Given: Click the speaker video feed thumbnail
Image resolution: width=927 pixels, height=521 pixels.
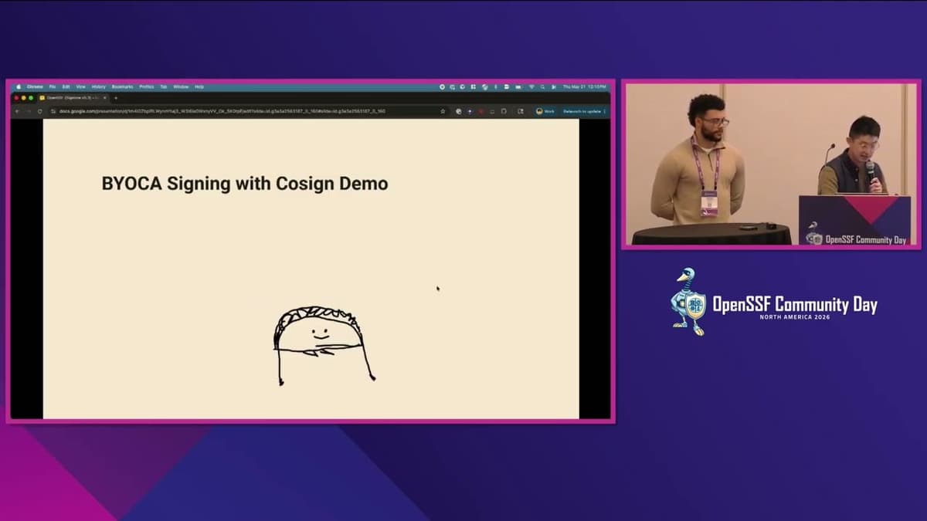Looking at the screenshot, I should pos(771,164).
